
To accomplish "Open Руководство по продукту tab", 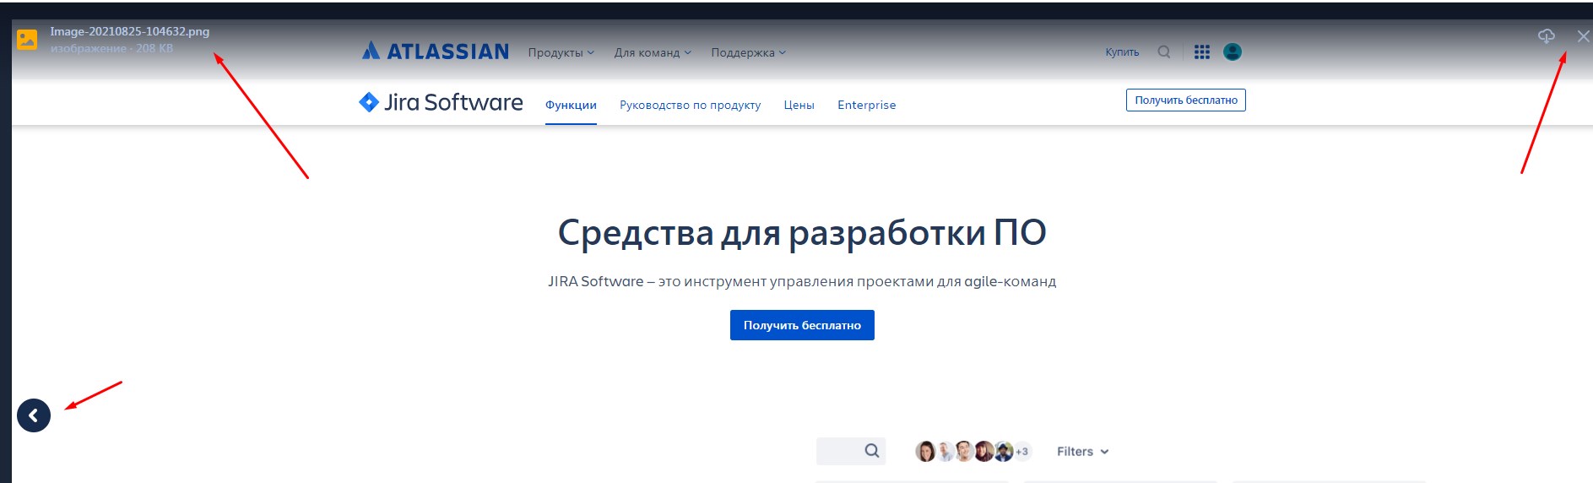I will tap(690, 105).
